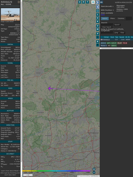
Task: Click the Nav. Modes alt_hold,tcas value
Action: [x=15, y=145]
